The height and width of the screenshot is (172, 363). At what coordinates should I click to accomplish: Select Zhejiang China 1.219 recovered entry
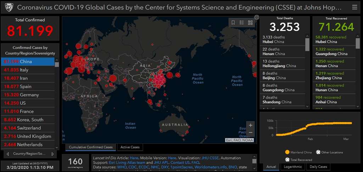334,76
